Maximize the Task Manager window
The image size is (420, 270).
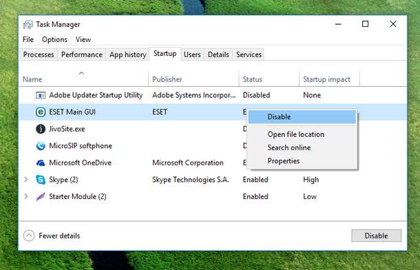click(x=366, y=24)
